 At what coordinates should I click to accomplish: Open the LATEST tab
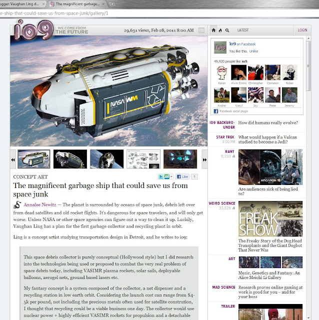243,30
